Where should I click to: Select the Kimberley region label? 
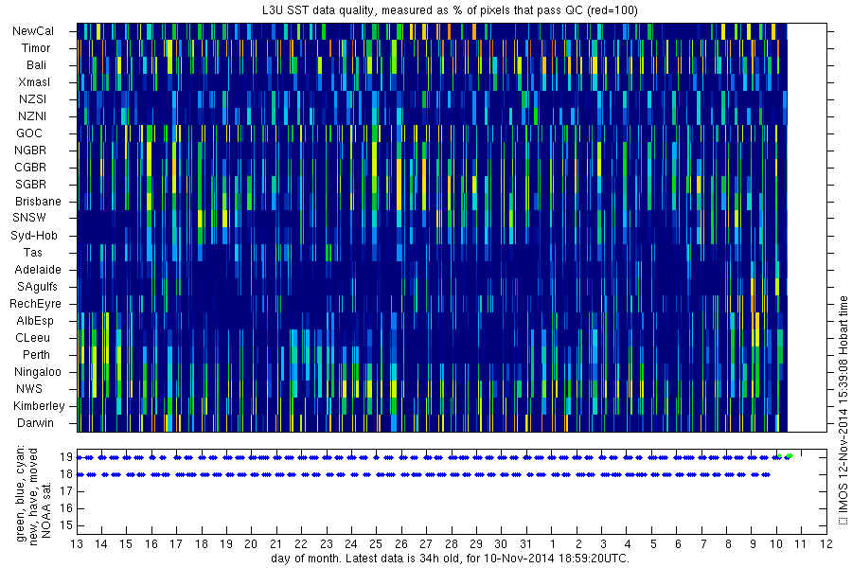coord(39,406)
